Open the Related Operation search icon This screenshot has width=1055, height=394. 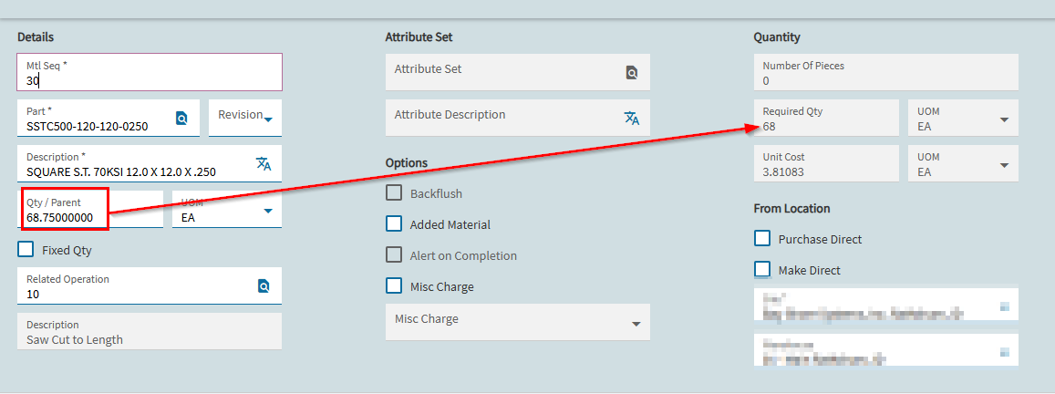pyautogui.click(x=264, y=286)
